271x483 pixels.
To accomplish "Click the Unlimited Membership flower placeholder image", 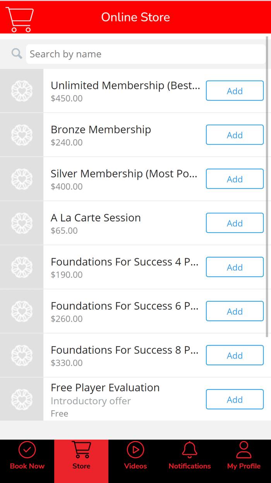I will tap(22, 90).
